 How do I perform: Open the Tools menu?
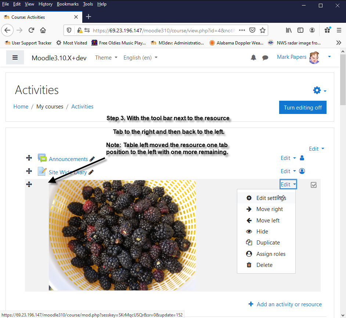pos(88,4)
